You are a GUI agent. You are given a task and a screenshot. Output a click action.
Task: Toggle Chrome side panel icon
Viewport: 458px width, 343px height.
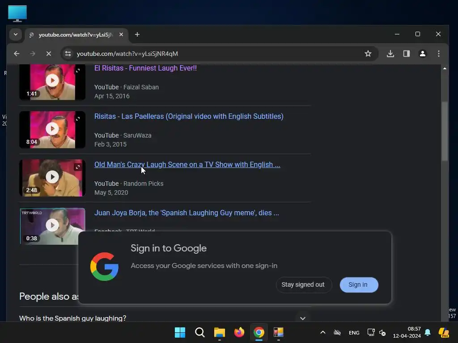pos(407,54)
